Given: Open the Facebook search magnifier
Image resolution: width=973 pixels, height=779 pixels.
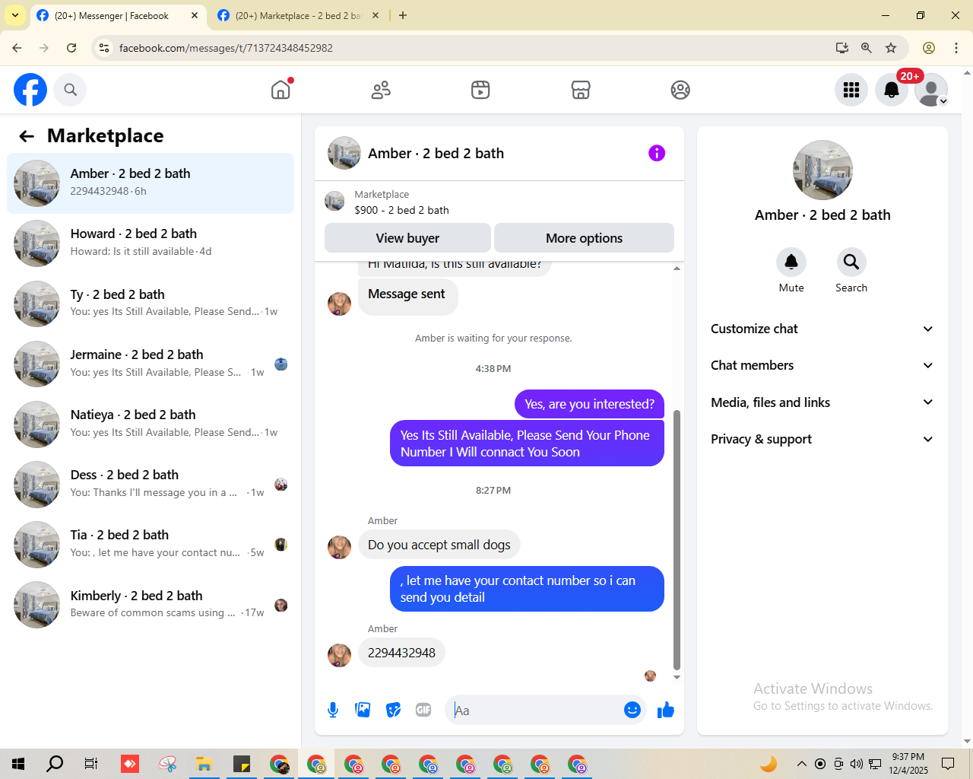Looking at the screenshot, I should (70, 90).
